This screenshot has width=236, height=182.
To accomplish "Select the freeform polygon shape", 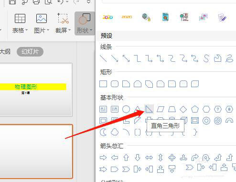I will click(x=218, y=58).
